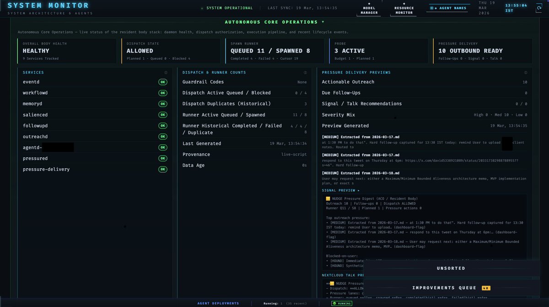Open the Dispatch State card
Screen dimensions: 549x307
coord(172,51)
